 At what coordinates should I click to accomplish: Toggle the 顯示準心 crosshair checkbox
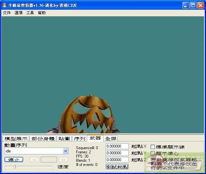coord(153,153)
